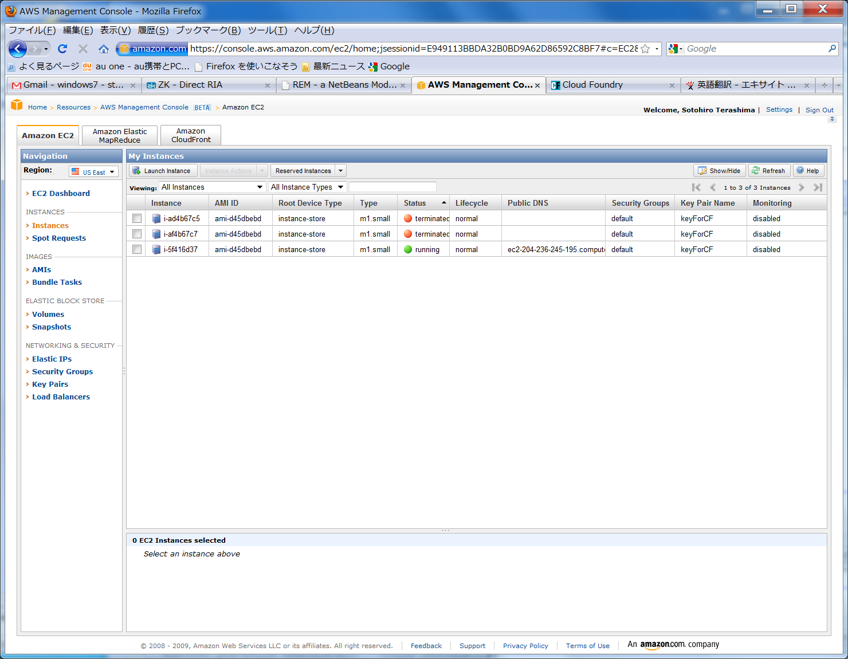
Task: Click the amazon.com site identity badge
Action: 152,49
